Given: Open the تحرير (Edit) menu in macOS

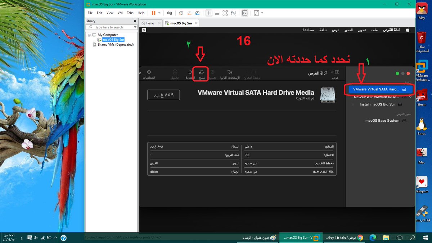Looking at the screenshot, I should [x=362, y=30].
